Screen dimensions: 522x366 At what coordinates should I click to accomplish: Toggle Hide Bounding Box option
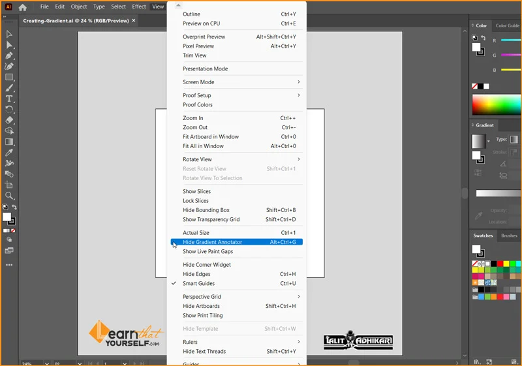(206, 210)
